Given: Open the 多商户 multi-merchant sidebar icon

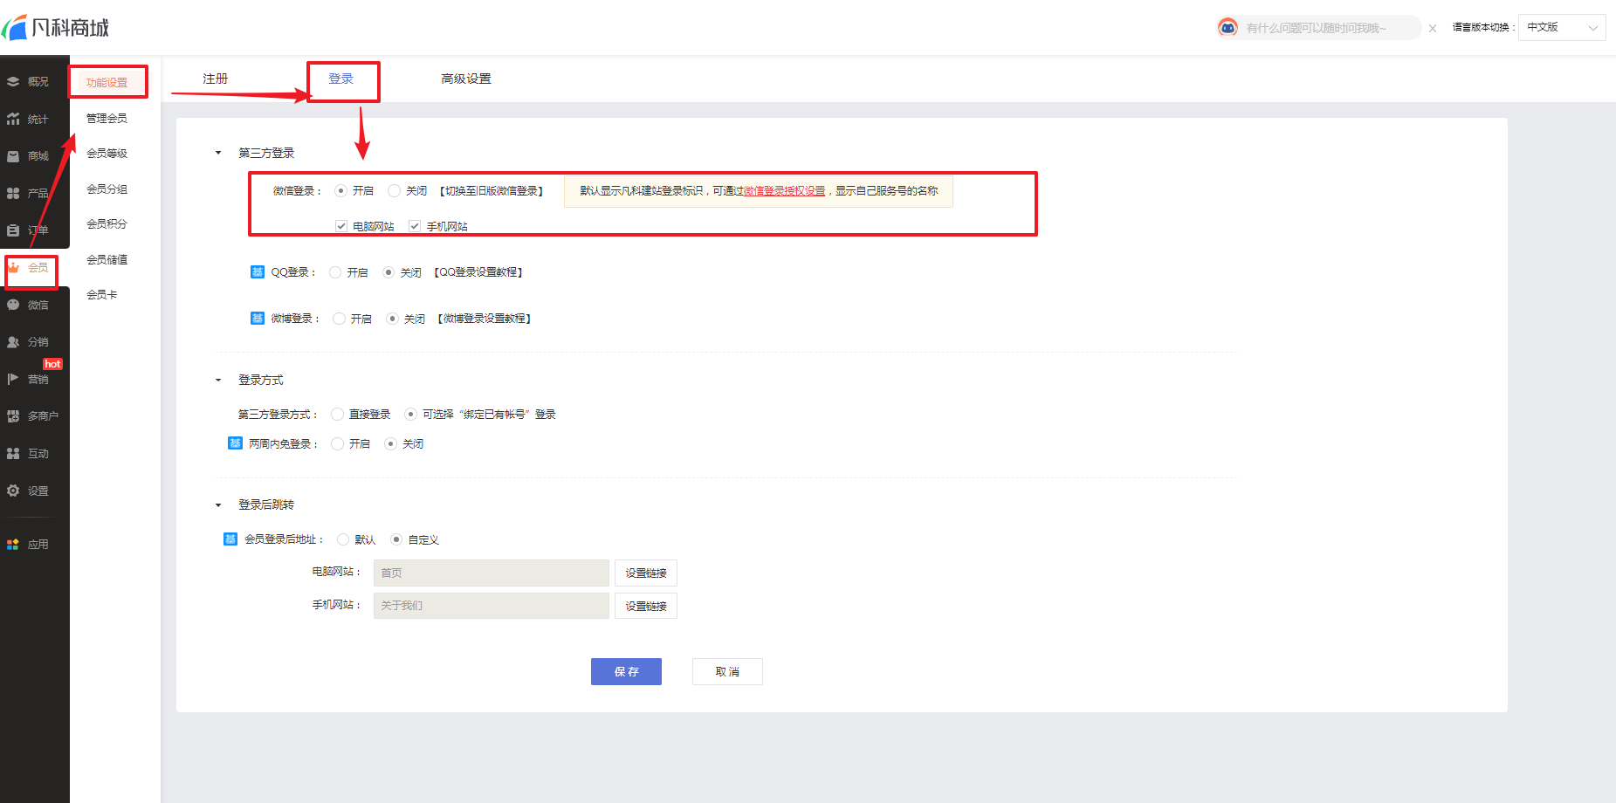Looking at the screenshot, I should 13,416.
